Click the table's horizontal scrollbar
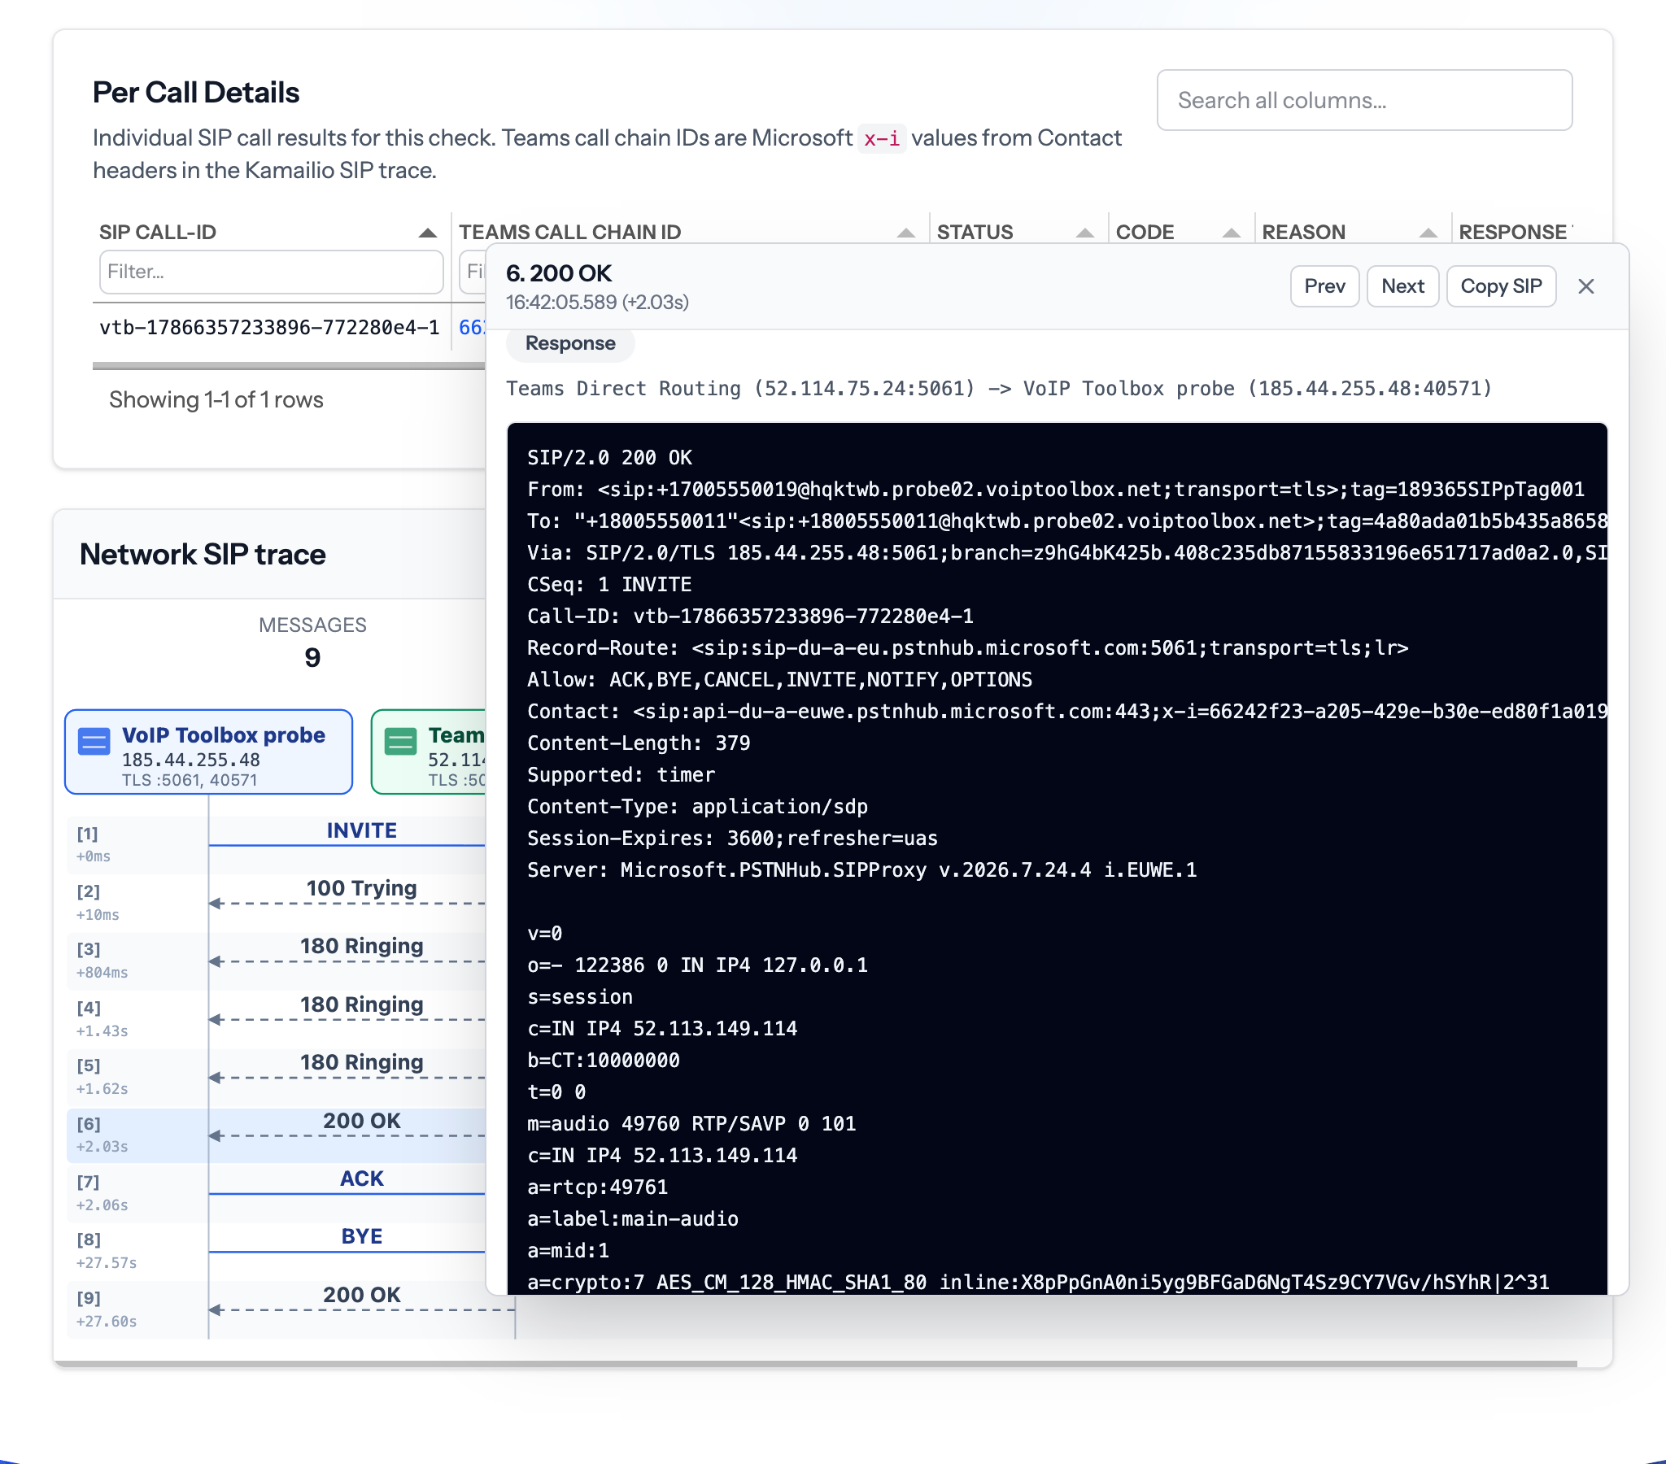The width and height of the screenshot is (1666, 1464). click(x=289, y=366)
